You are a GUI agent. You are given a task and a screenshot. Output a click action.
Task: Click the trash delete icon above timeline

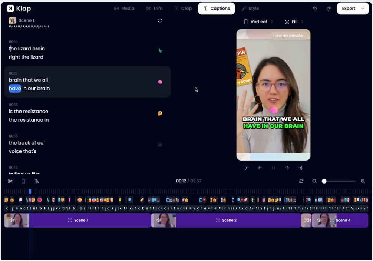pos(23,181)
